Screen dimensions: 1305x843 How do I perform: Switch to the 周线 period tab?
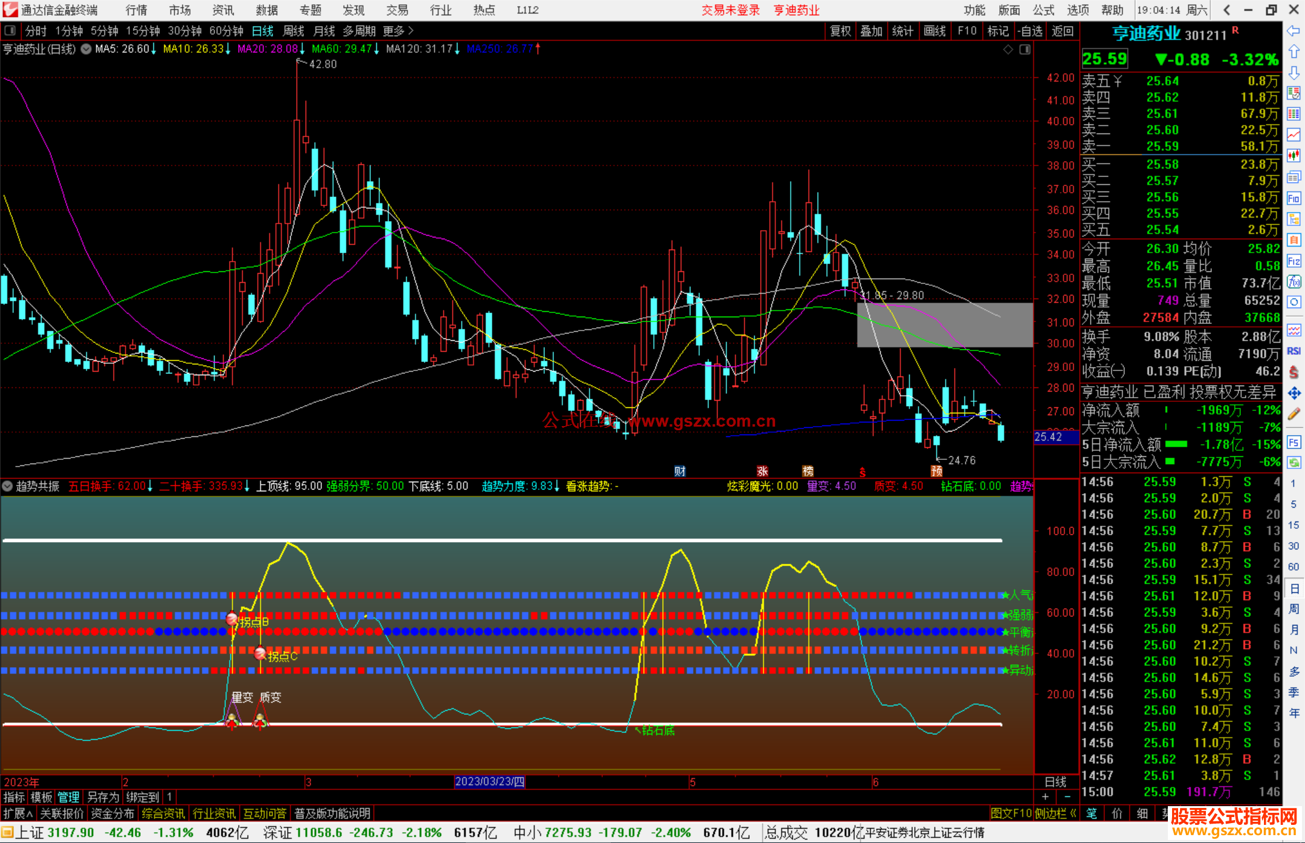(x=294, y=31)
